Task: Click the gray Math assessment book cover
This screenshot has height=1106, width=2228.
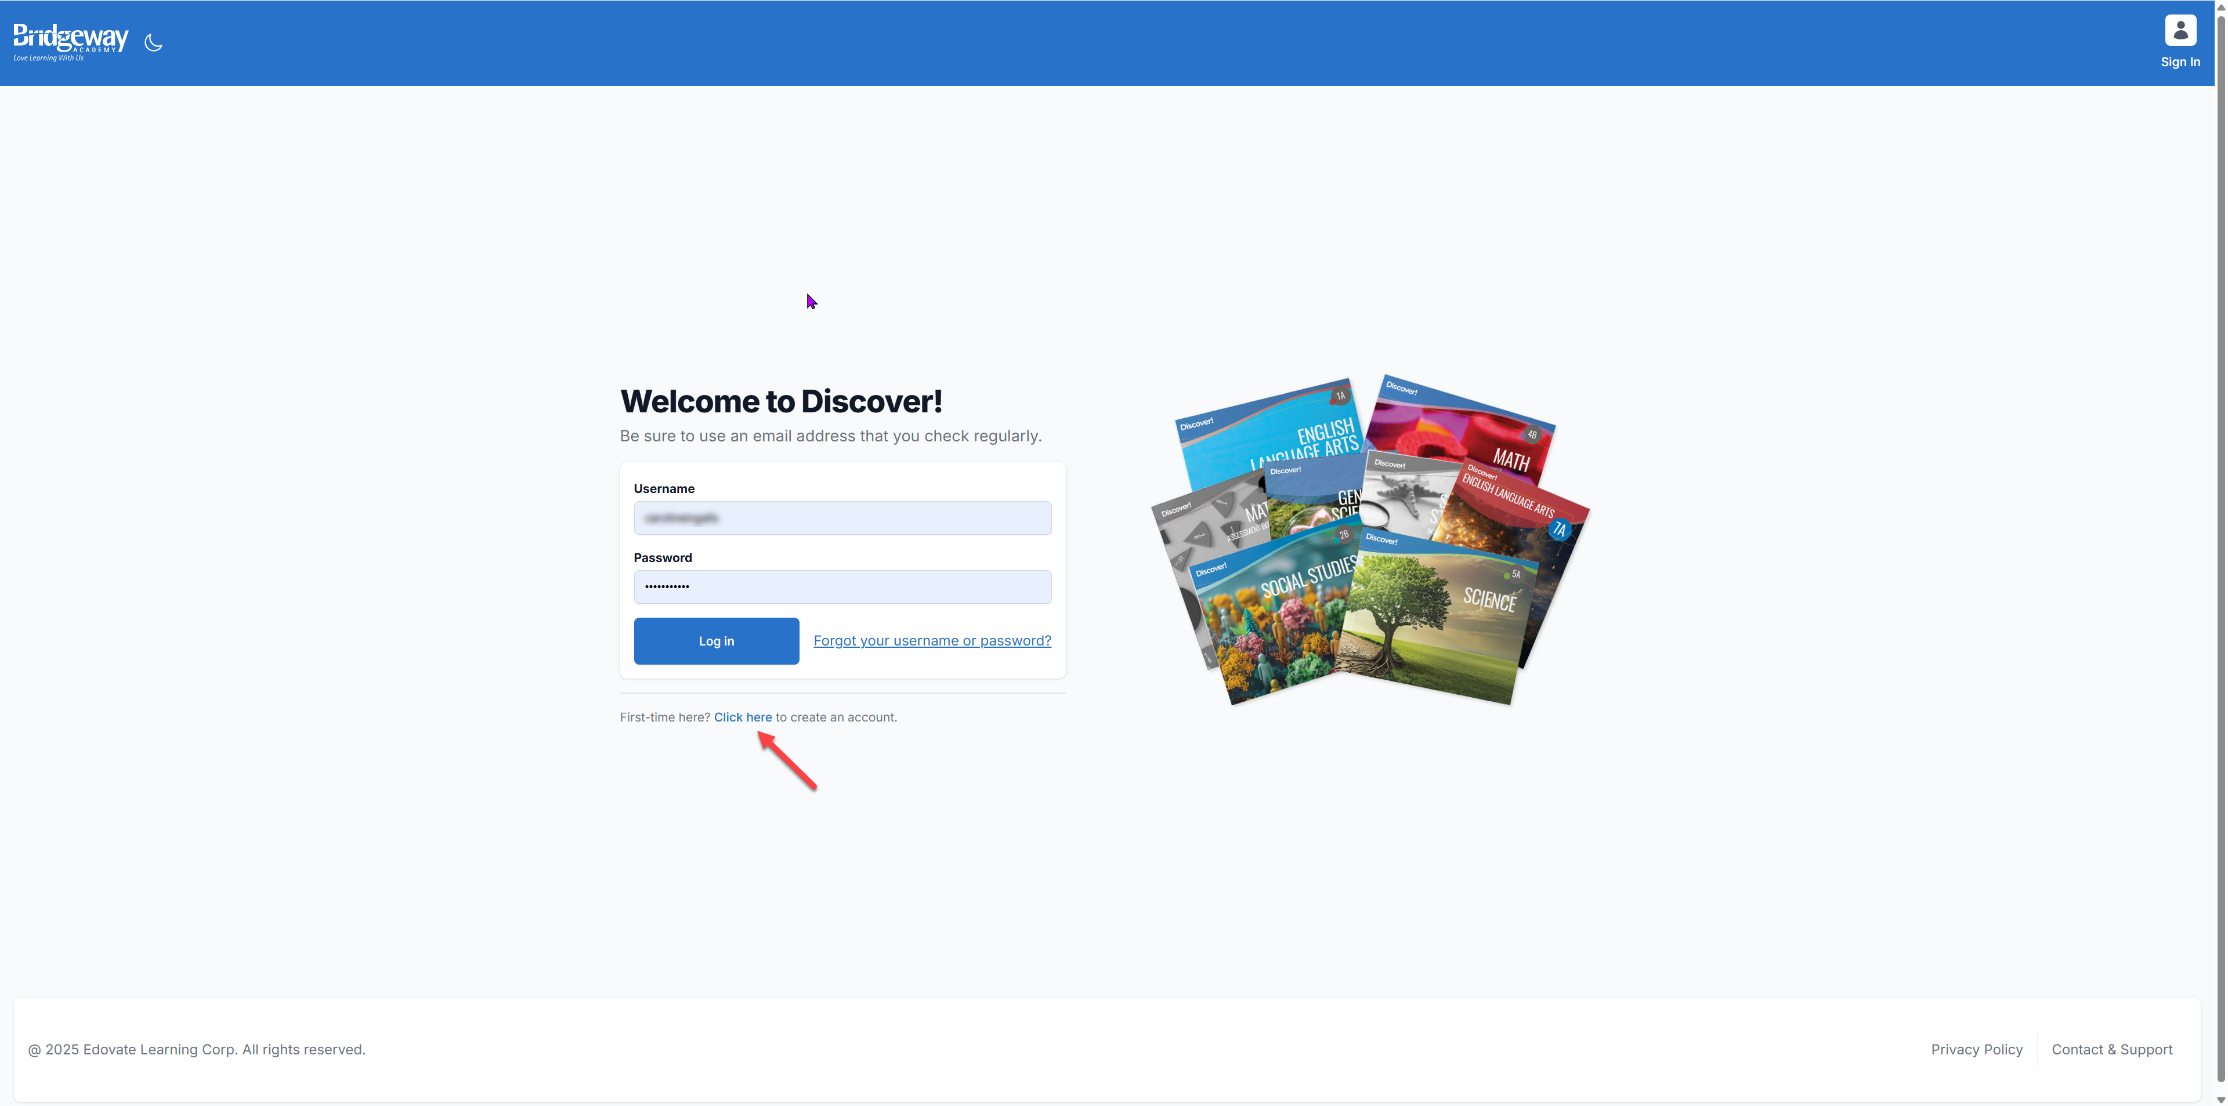Action: coord(1207,532)
